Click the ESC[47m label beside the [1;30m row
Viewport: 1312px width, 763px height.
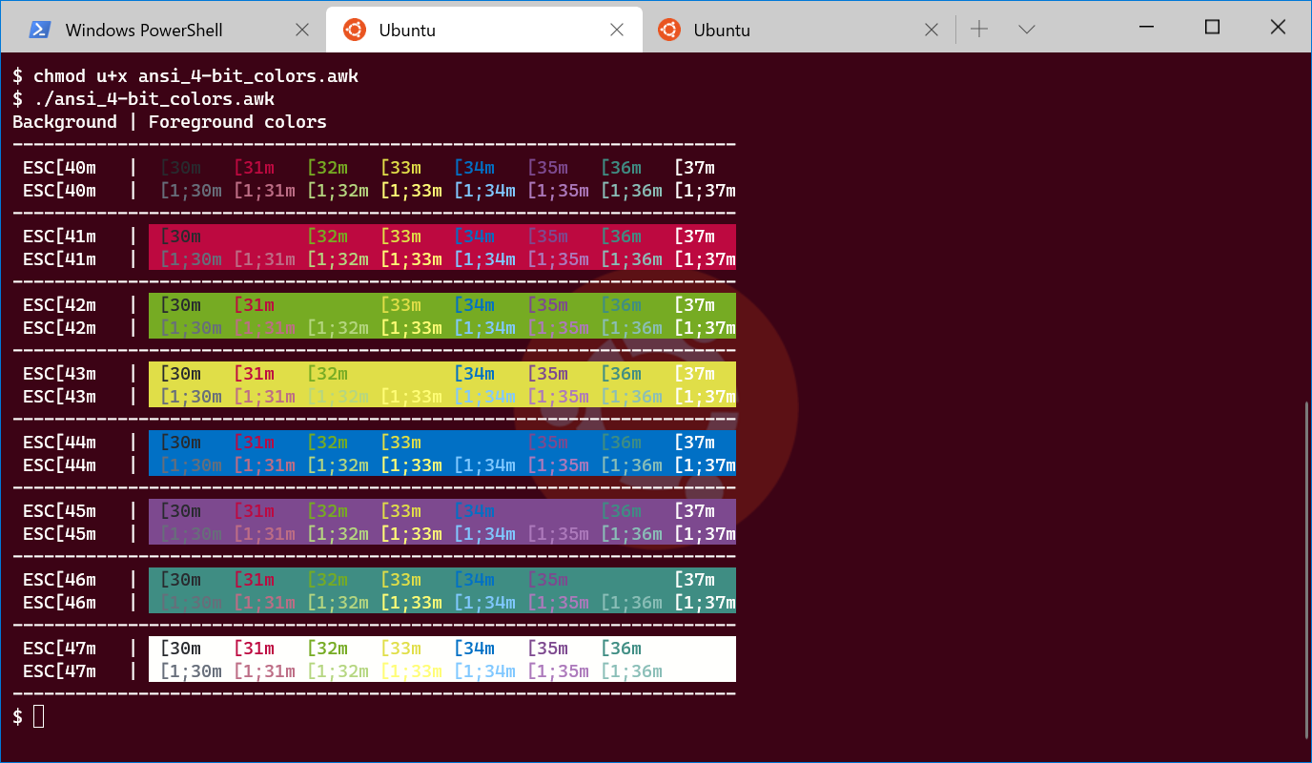point(59,671)
